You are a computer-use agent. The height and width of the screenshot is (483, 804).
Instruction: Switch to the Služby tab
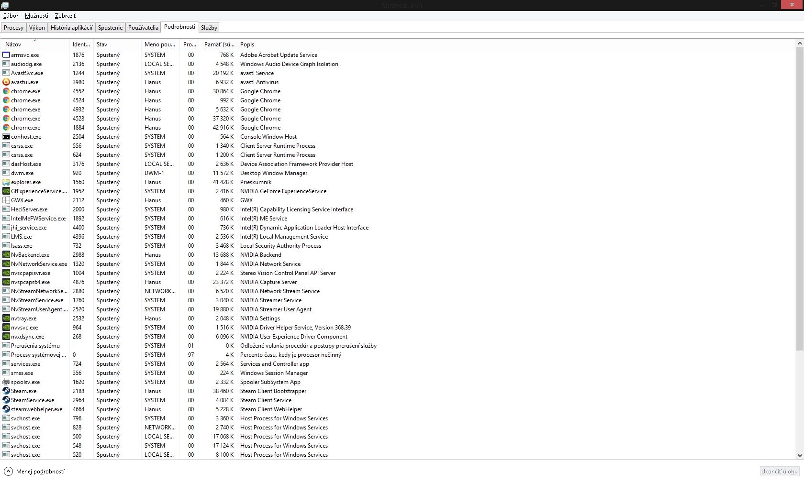click(209, 28)
